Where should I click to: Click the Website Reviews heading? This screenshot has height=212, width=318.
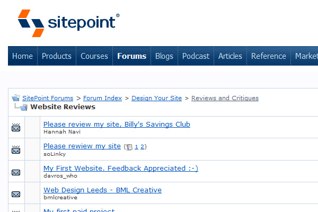(63, 107)
